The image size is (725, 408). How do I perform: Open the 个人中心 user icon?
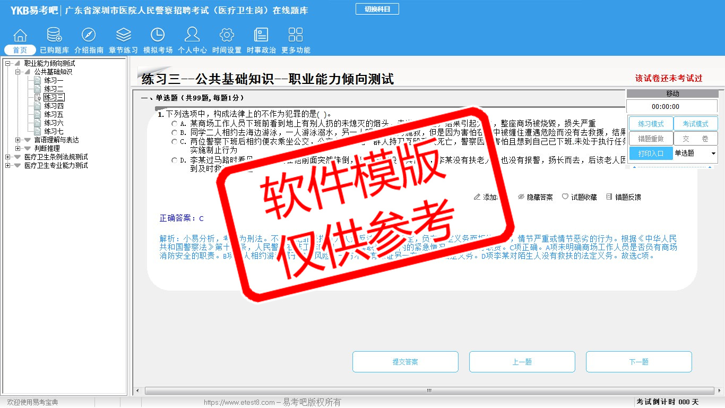pyautogui.click(x=192, y=36)
